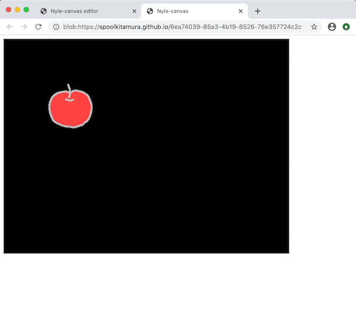The width and height of the screenshot is (356, 312).
Task: Click the yellow minimize window button
Action: (x=17, y=10)
